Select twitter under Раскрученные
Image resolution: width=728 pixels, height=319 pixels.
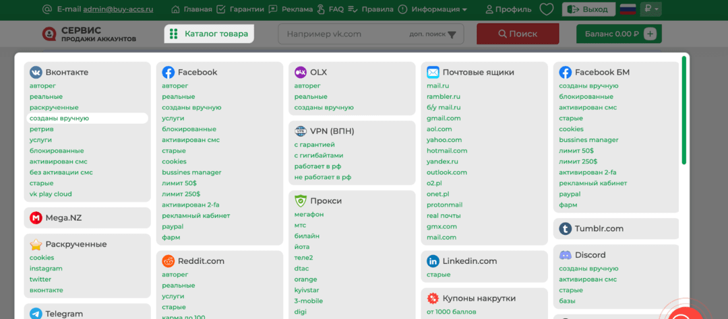40,279
